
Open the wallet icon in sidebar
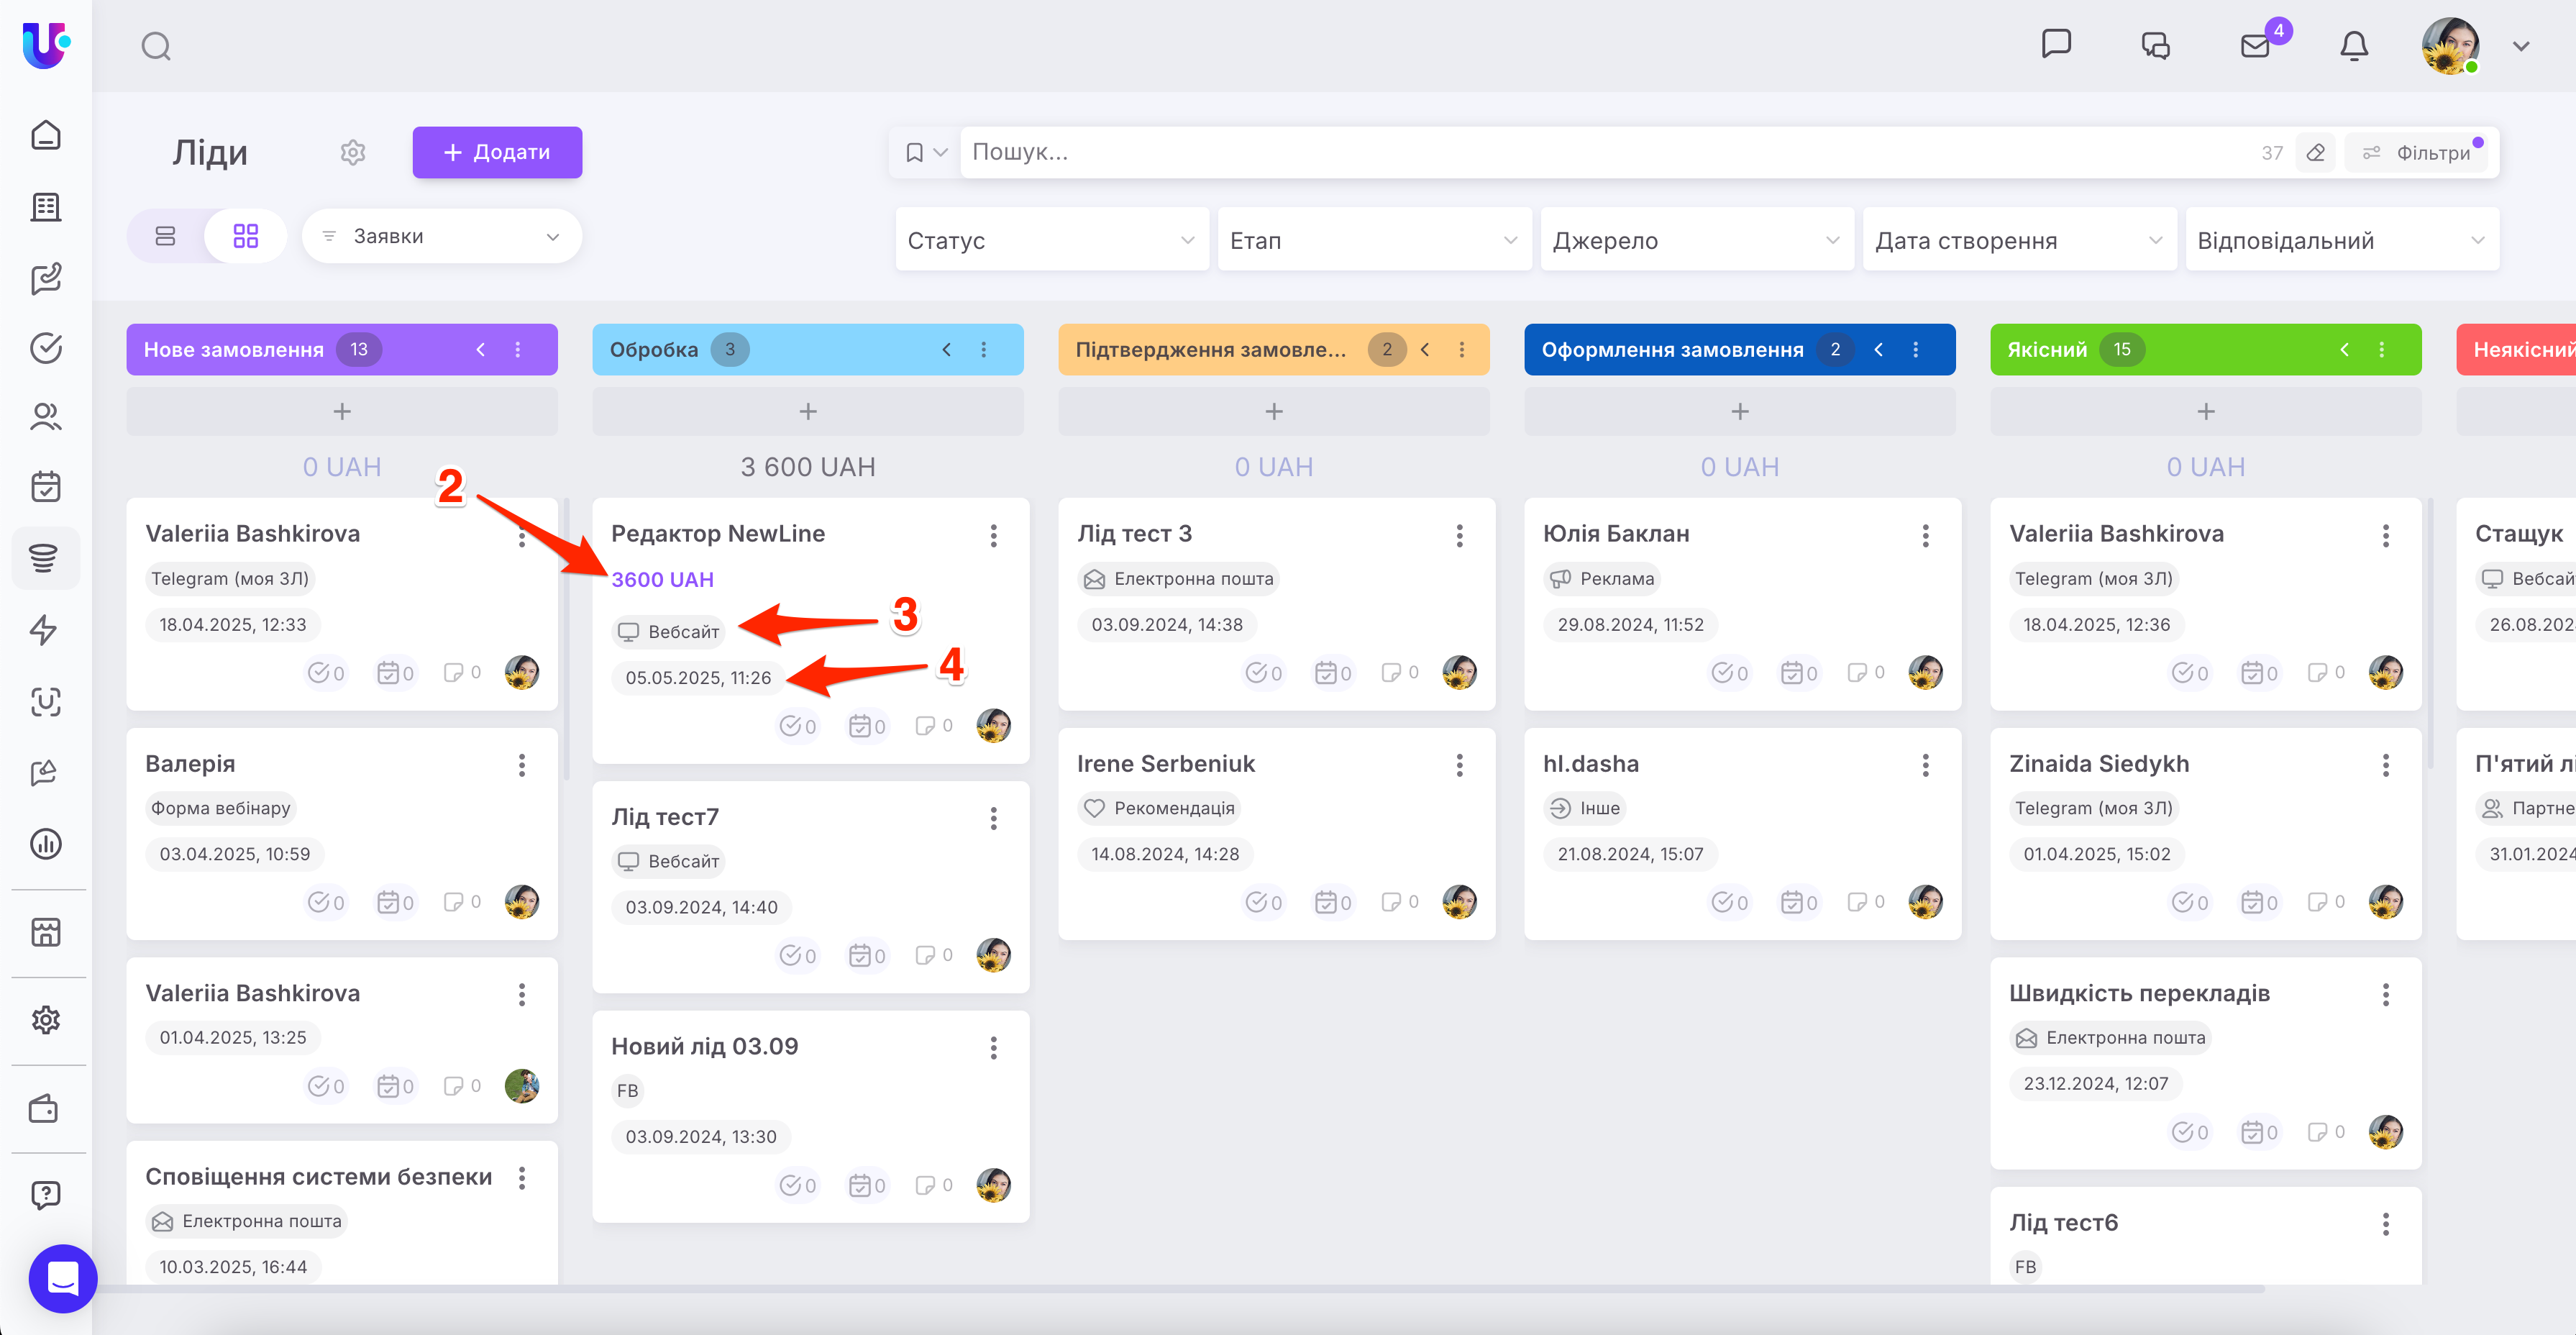point(45,1109)
